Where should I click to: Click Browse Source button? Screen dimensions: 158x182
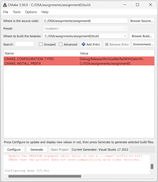142,21
